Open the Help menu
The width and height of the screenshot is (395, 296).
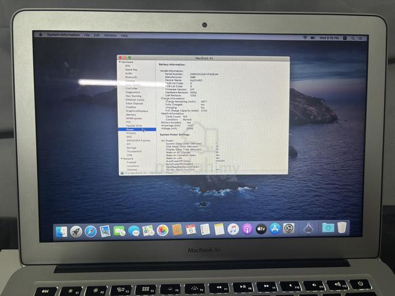click(124, 36)
